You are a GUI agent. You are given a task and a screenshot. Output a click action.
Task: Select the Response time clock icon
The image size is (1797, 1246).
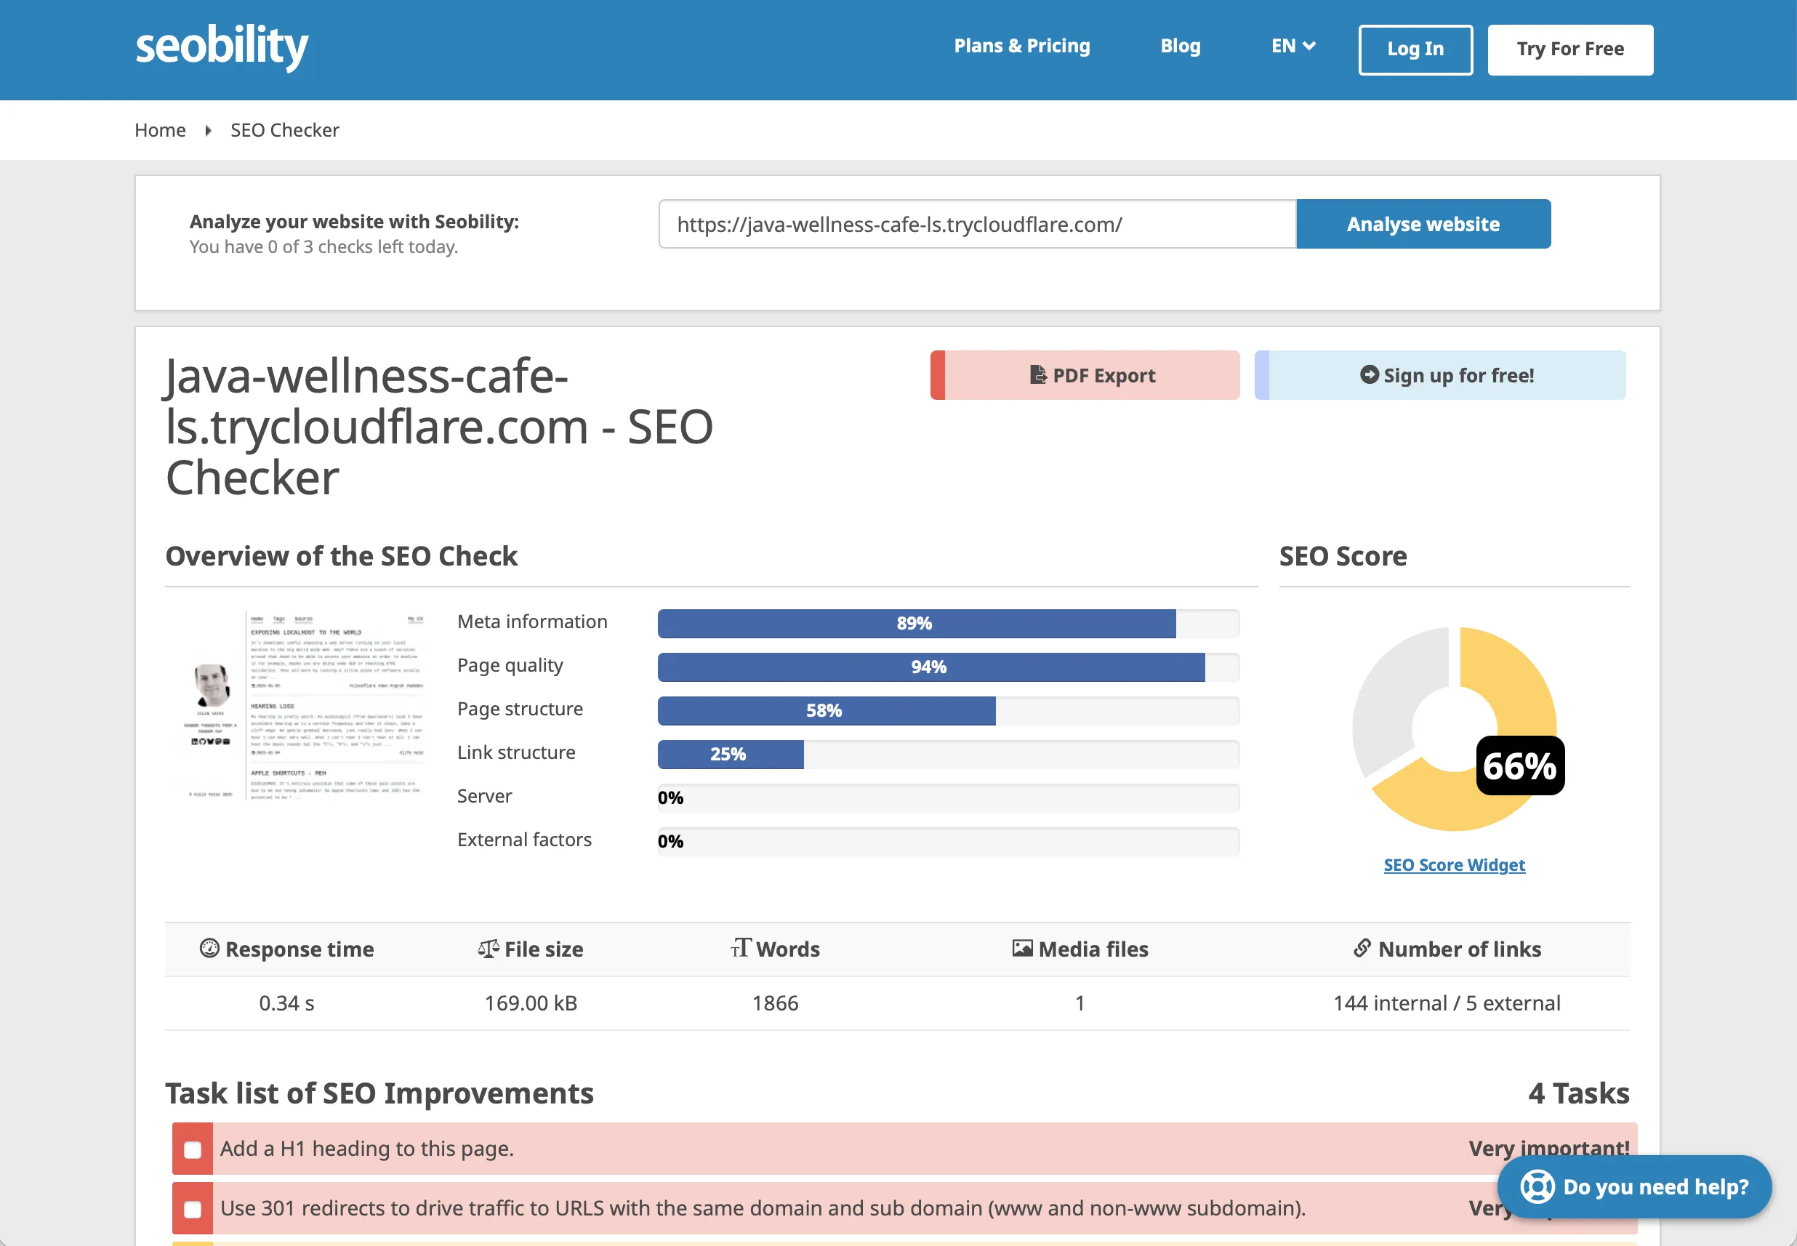[x=209, y=948]
